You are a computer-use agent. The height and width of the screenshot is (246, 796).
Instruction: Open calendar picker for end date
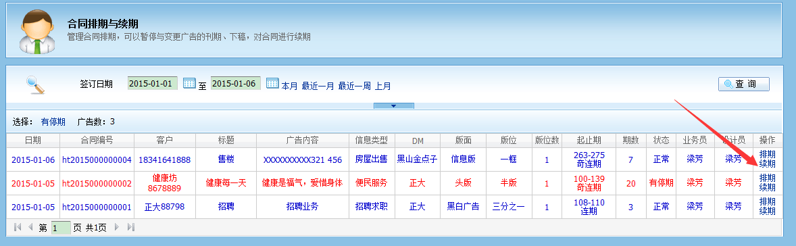[272, 83]
